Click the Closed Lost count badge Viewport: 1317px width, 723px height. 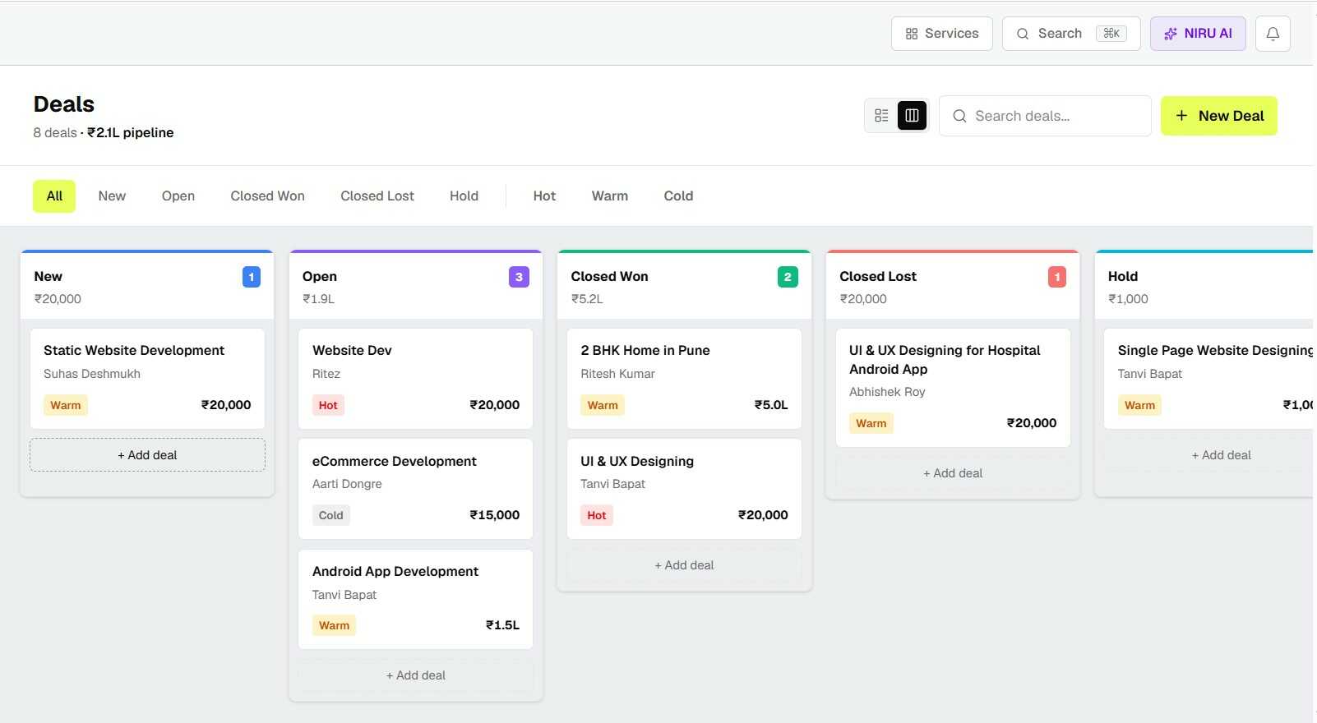pyautogui.click(x=1057, y=277)
